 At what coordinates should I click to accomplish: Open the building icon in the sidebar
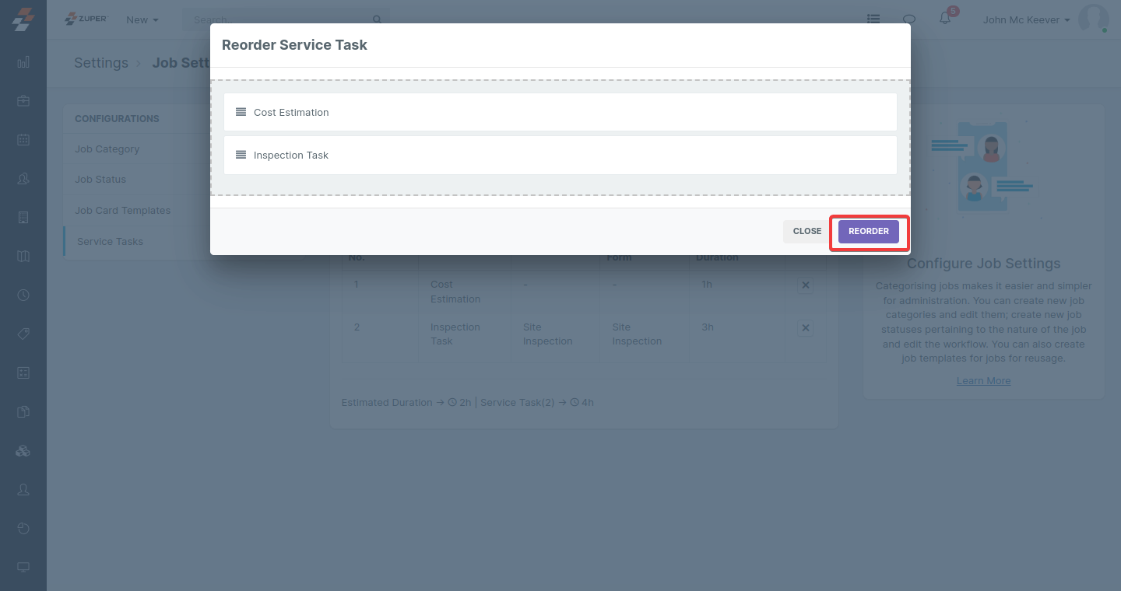coord(23,217)
